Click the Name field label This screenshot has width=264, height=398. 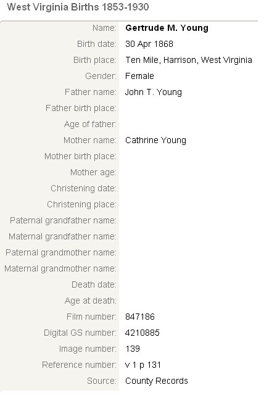point(104,28)
